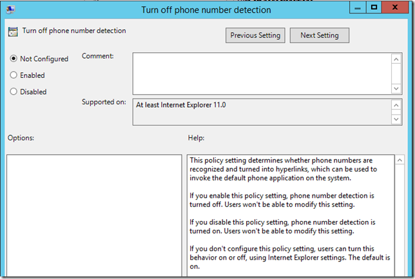Click the window title bar text
The image size is (415, 279).
click(x=206, y=10)
